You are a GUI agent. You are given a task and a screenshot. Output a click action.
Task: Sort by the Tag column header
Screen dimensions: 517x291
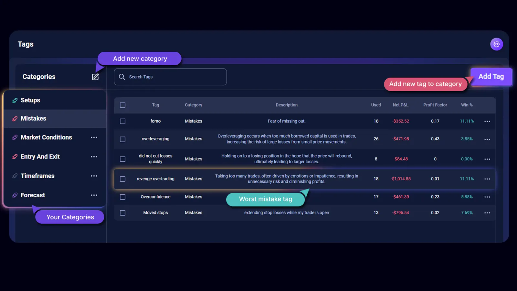click(x=155, y=105)
